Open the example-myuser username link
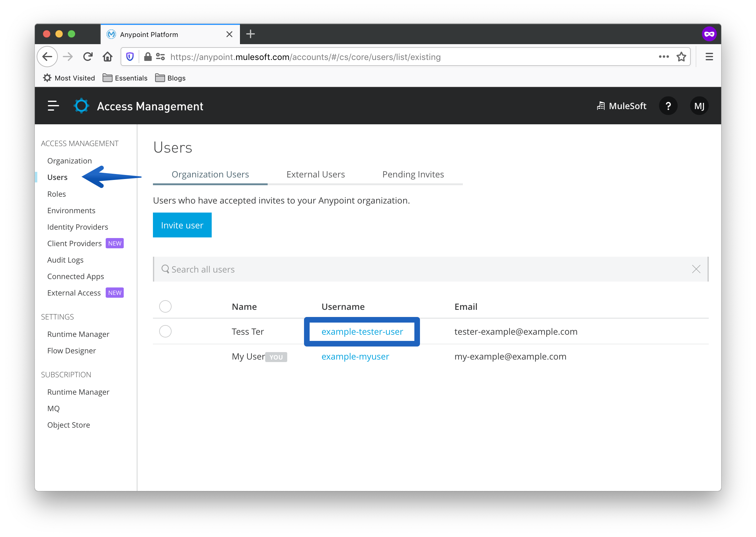 tap(355, 356)
